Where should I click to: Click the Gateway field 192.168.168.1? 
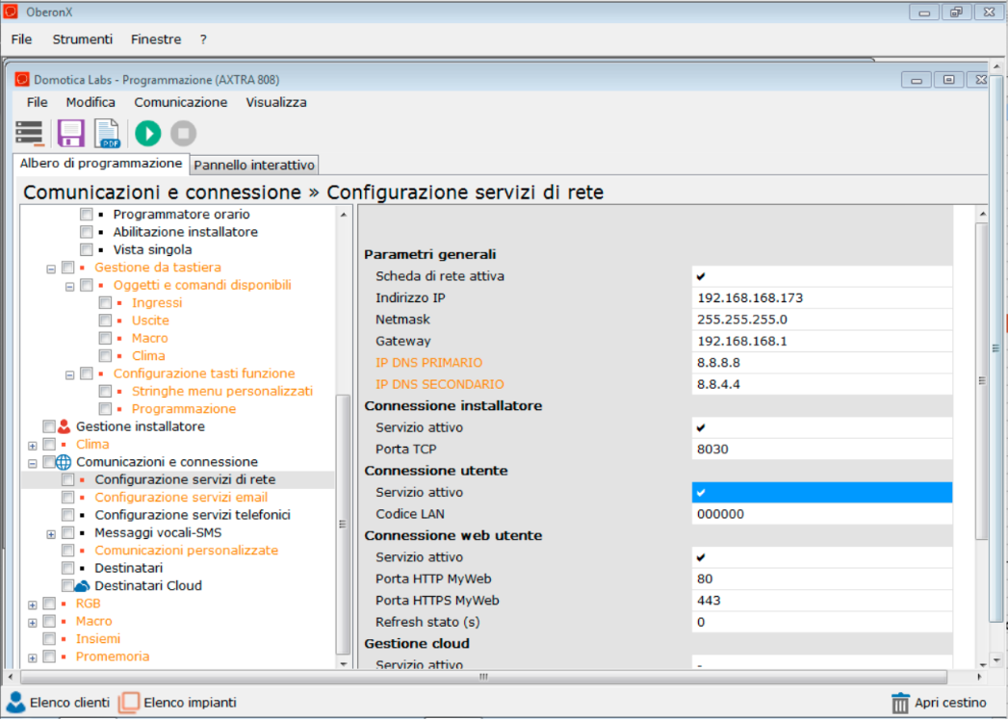(x=821, y=342)
